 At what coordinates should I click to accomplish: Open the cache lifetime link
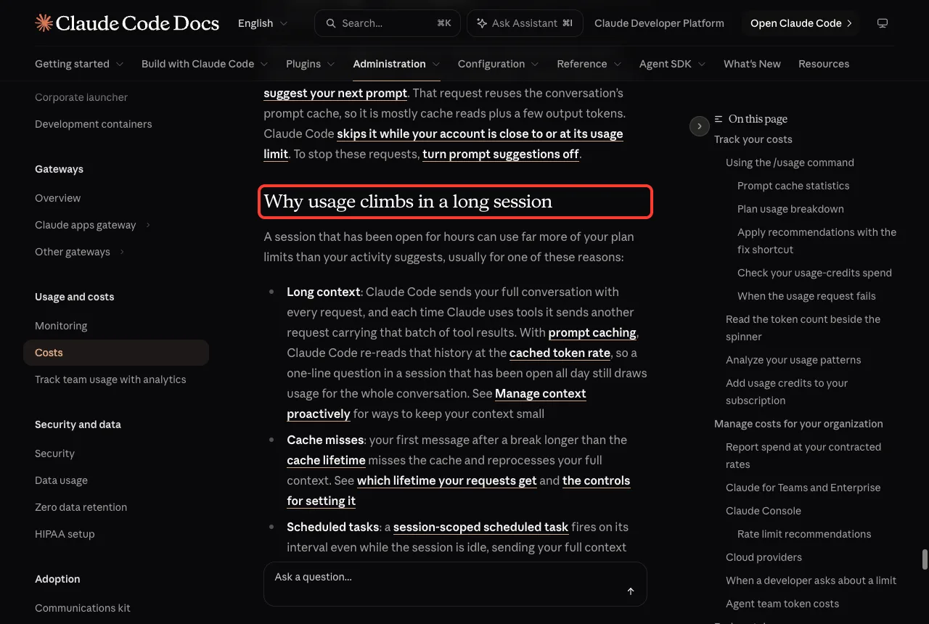point(326,460)
